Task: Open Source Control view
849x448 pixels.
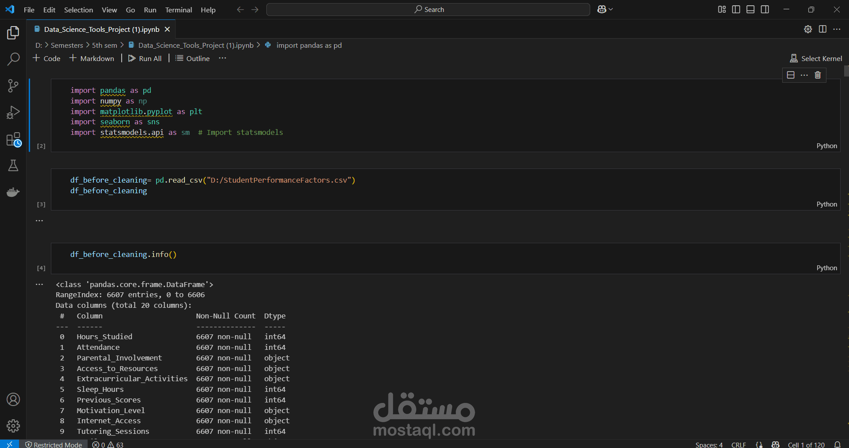Action: (x=13, y=86)
